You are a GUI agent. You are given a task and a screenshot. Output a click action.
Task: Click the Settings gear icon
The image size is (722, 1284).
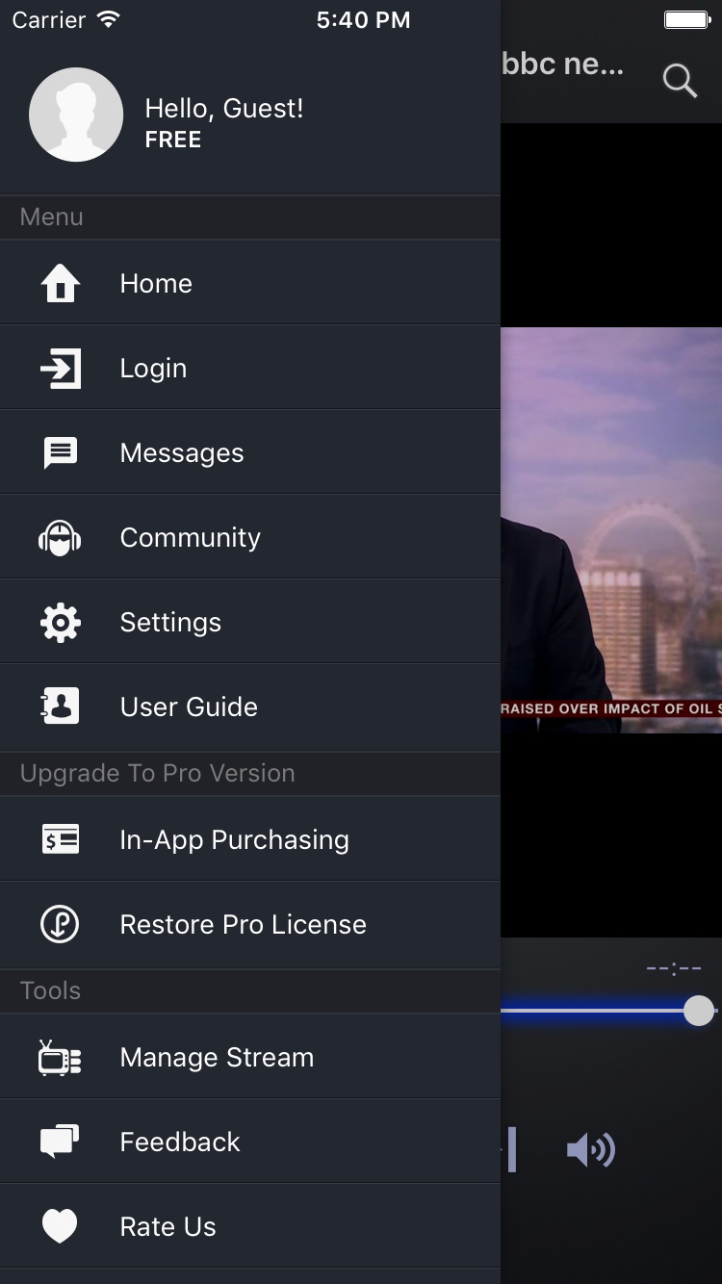pyautogui.click(x=60, y=623)
